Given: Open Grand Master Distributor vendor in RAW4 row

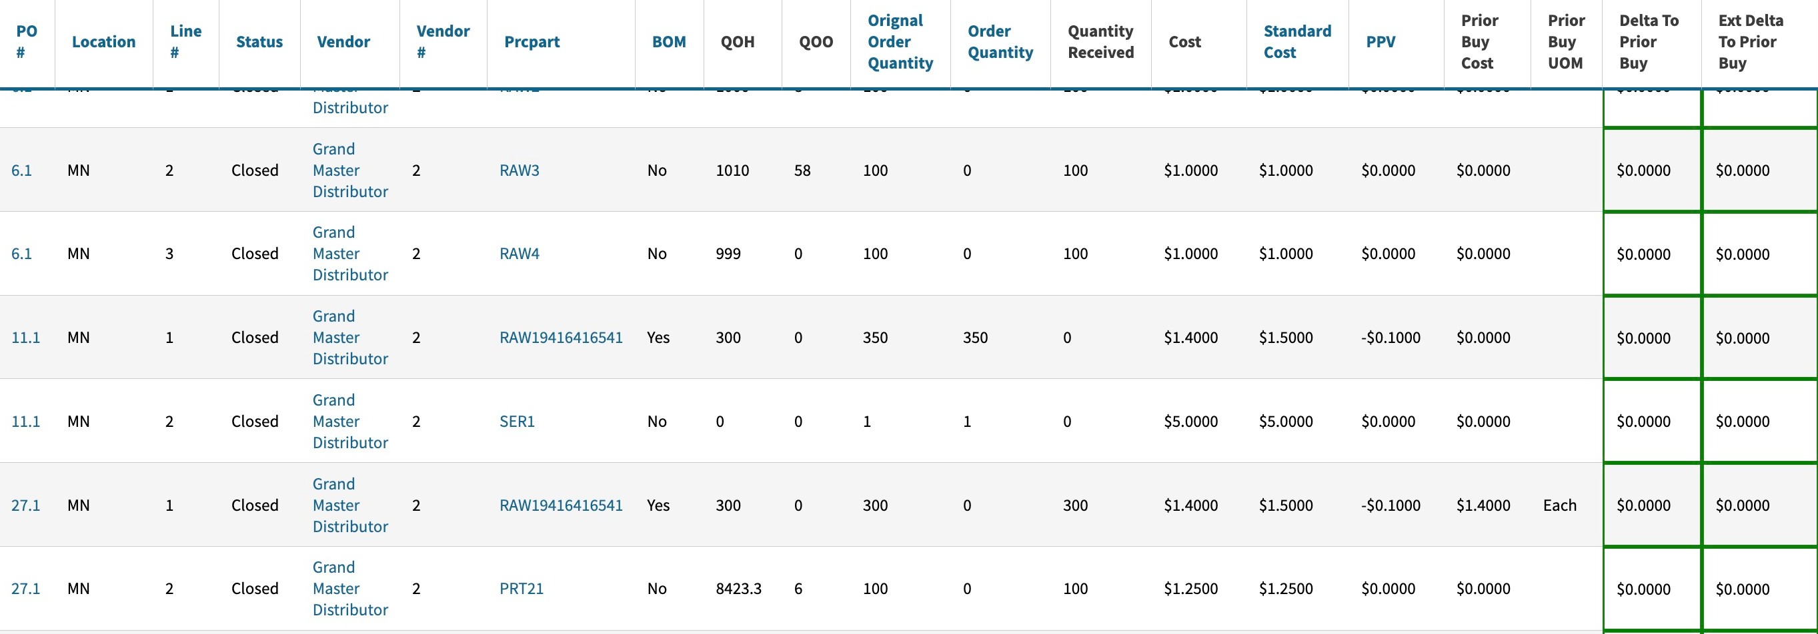Looking at the screenshot, I should (x=349, y=254).
